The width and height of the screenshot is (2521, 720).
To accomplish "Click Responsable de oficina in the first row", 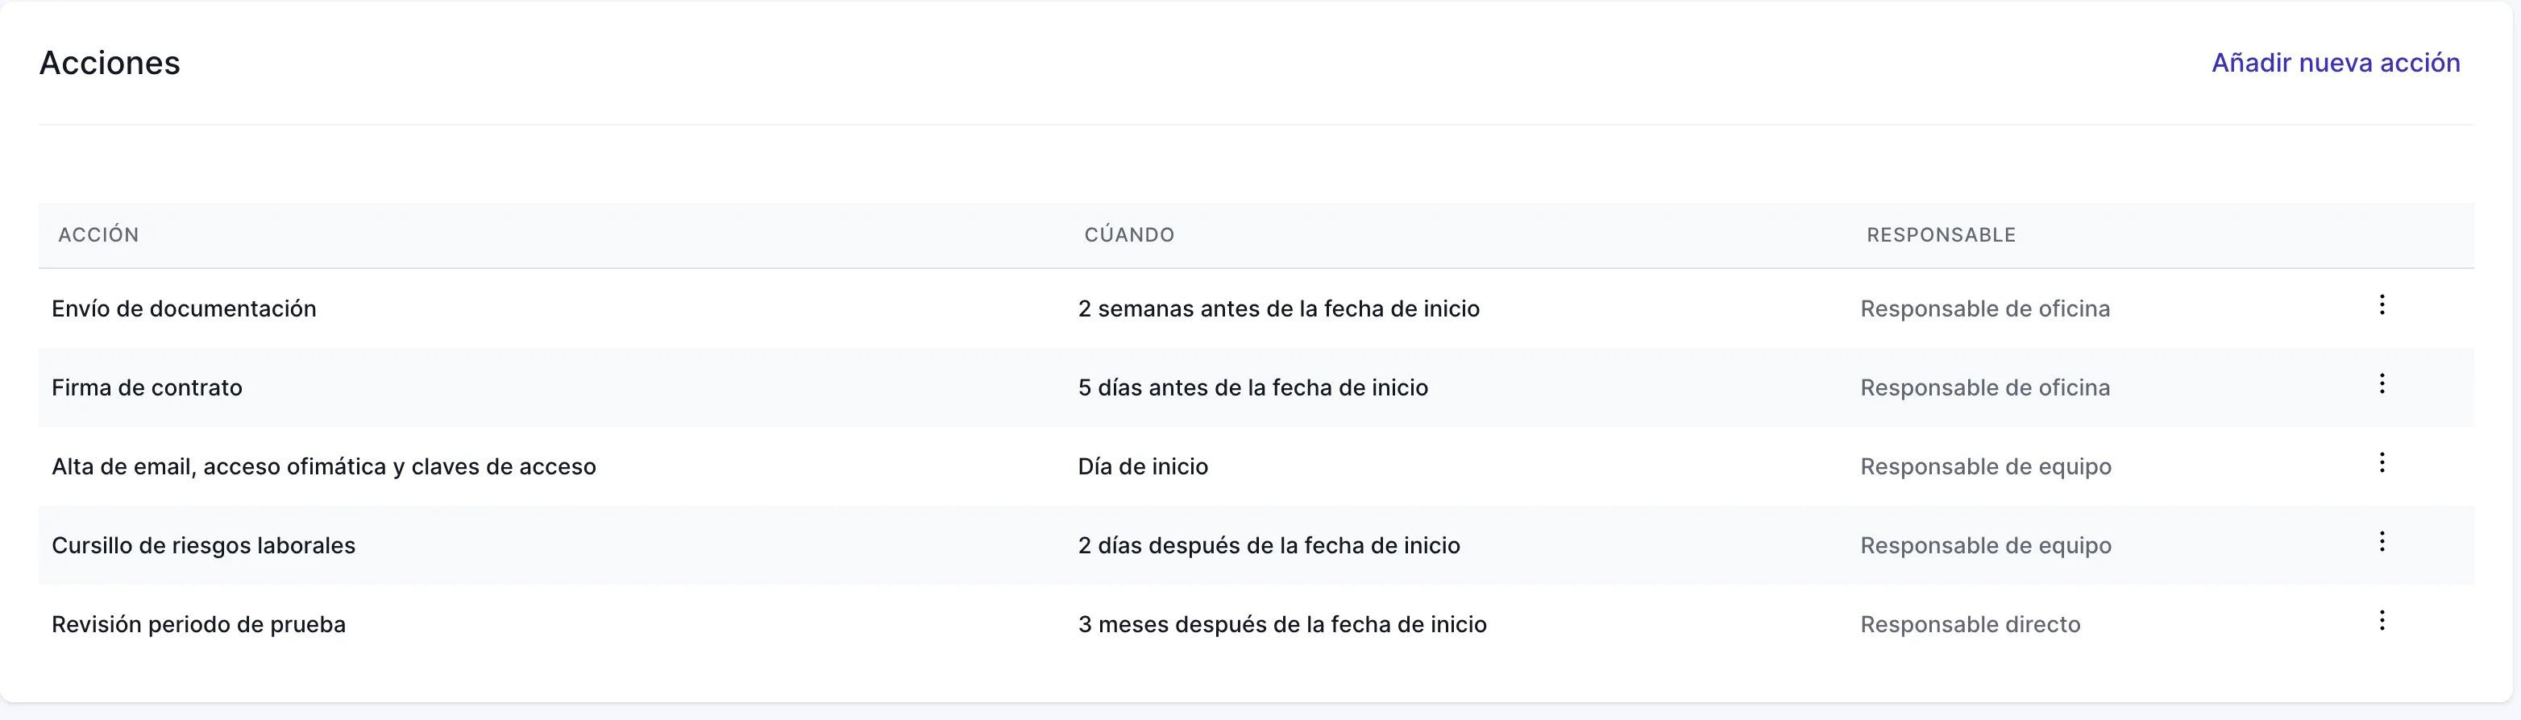I will pyautogui.click(x=1985, y=308).
